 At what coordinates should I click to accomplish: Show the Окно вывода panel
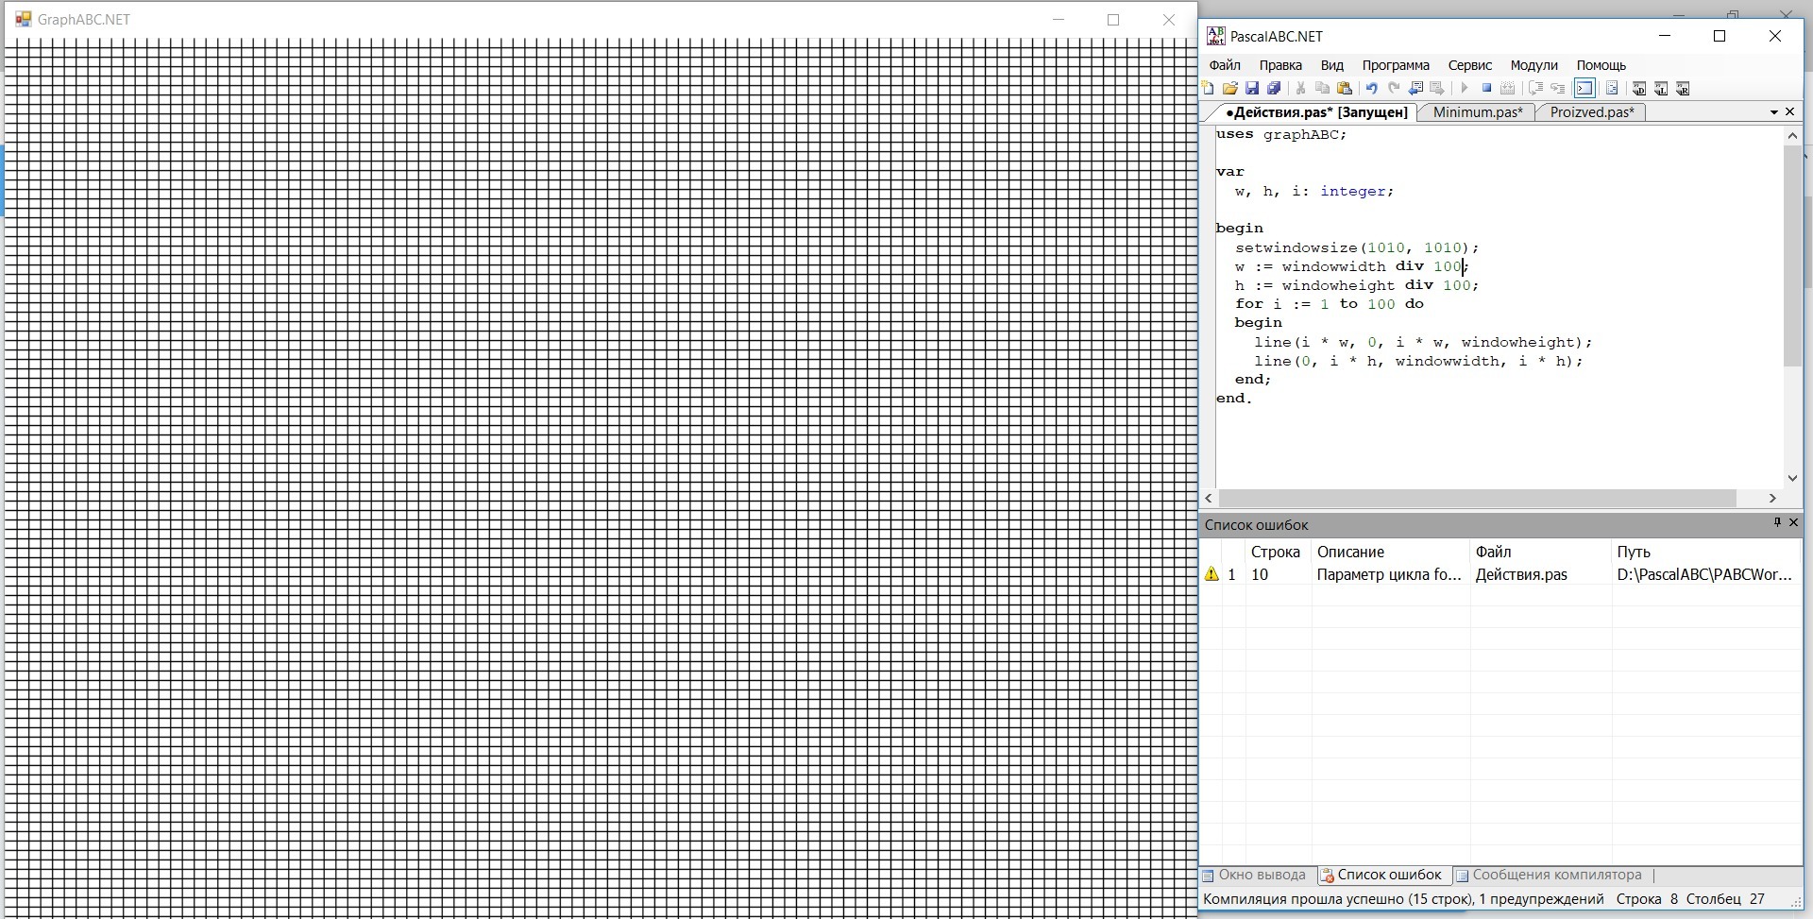point(1255,876)
